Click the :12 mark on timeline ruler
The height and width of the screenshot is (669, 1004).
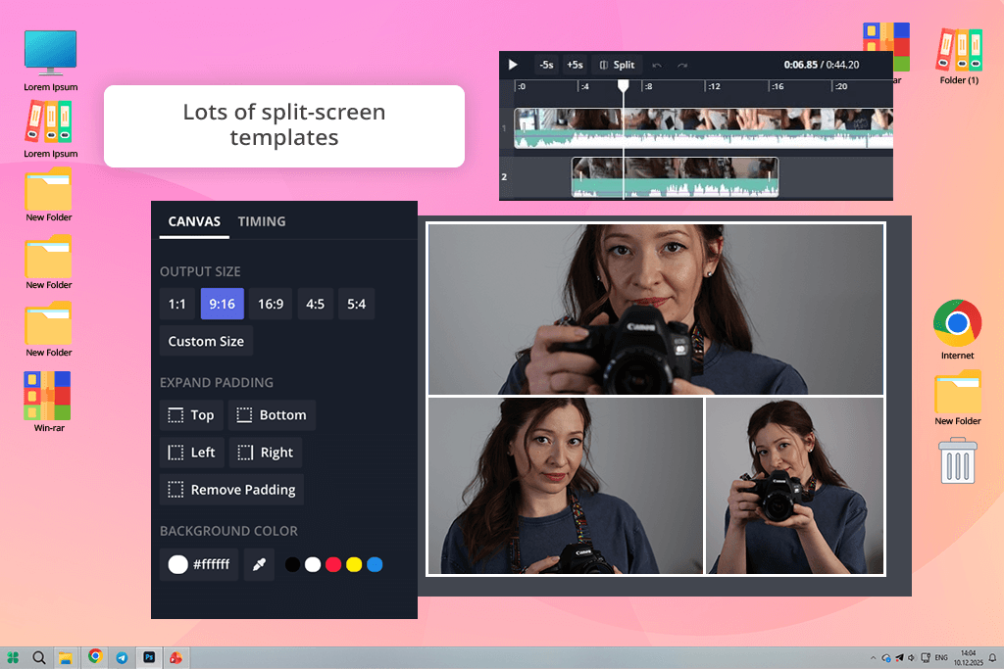[714, 86]
